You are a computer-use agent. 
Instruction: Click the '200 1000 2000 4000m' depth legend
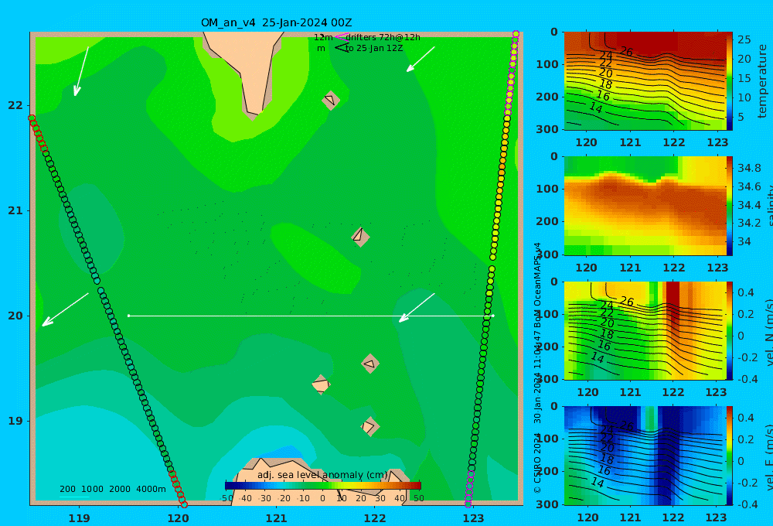click(x=112, y=489)
